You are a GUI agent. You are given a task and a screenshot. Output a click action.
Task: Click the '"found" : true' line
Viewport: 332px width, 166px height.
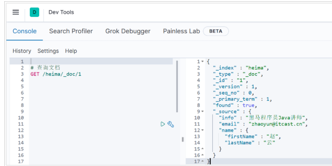[235, 105]
